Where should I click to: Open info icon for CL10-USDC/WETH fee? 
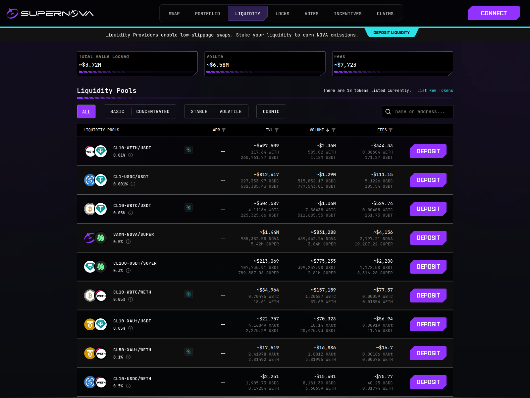pos(128,386)
